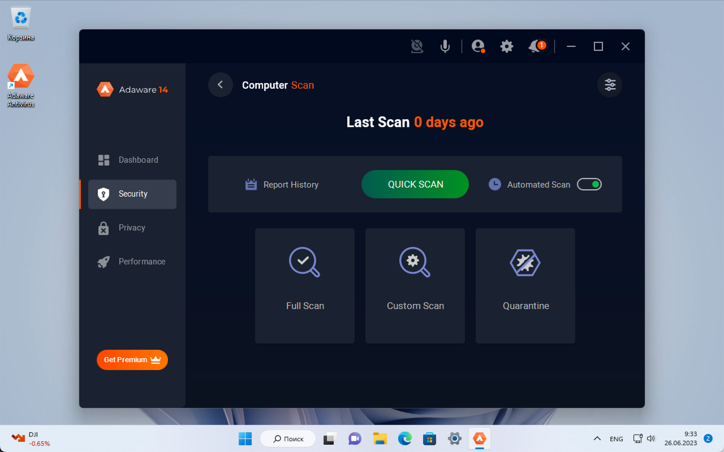Open the volume tray icon
The height and width of the screenshot is (452, 724).
[x=651, y=438]
